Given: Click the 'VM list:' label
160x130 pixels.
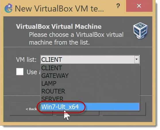Looking at the screenshot, I should pos(26,60).
